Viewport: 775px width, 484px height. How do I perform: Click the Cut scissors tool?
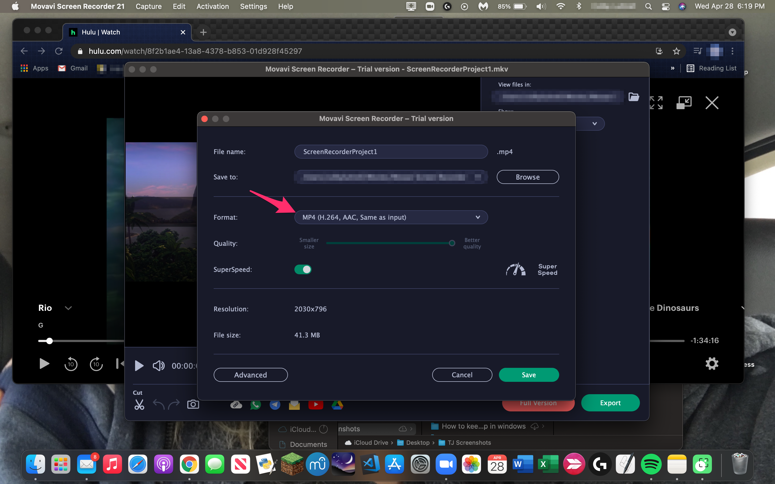pos(139,405)
